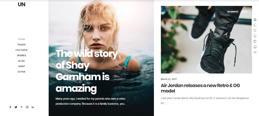The width and height of the screenshot is (259, 116).
Task: Open the Facebook social link
Action: (x=10, y=107)
